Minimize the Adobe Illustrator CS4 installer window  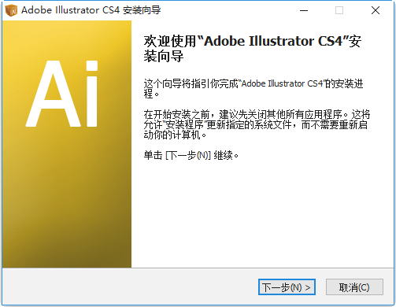304,10
